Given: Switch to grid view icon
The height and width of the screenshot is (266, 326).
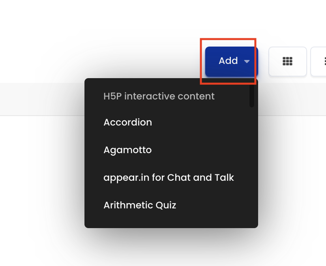Looking at the screenshot, I should (288, 61).
